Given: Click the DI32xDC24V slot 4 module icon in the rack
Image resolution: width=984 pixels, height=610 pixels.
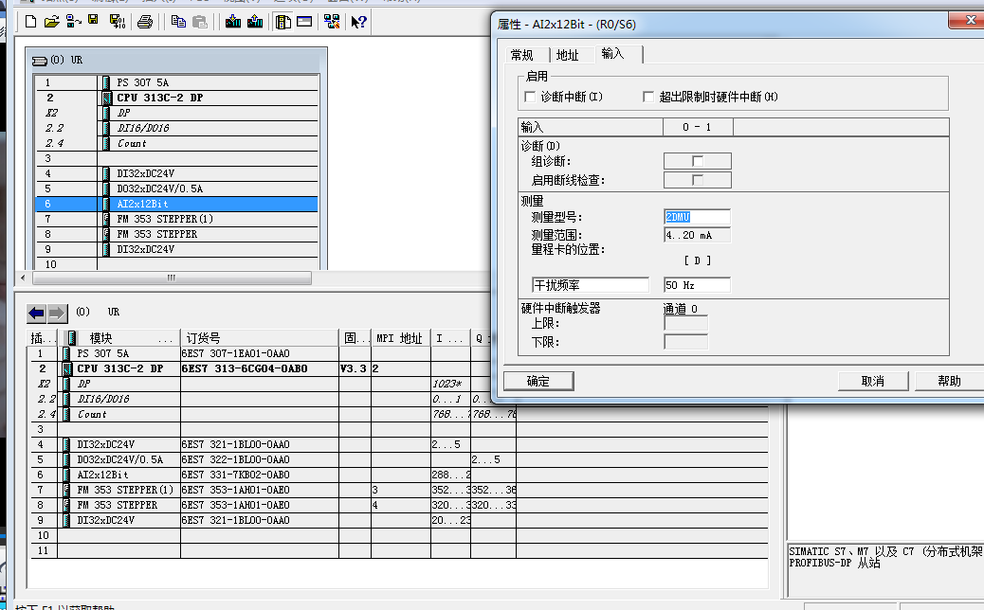Looking at the screenshot, I should pyautogui.click(x=106, y=173).
